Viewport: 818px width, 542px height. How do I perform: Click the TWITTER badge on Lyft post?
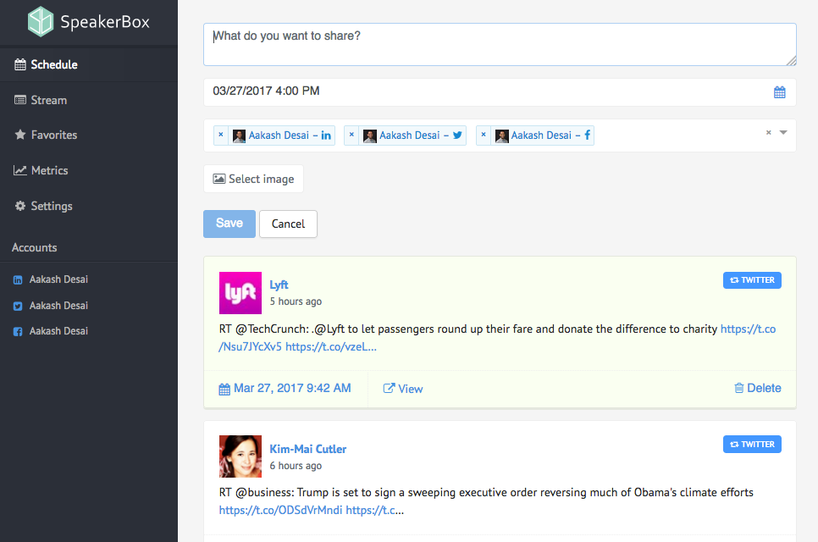coord(752,280)
